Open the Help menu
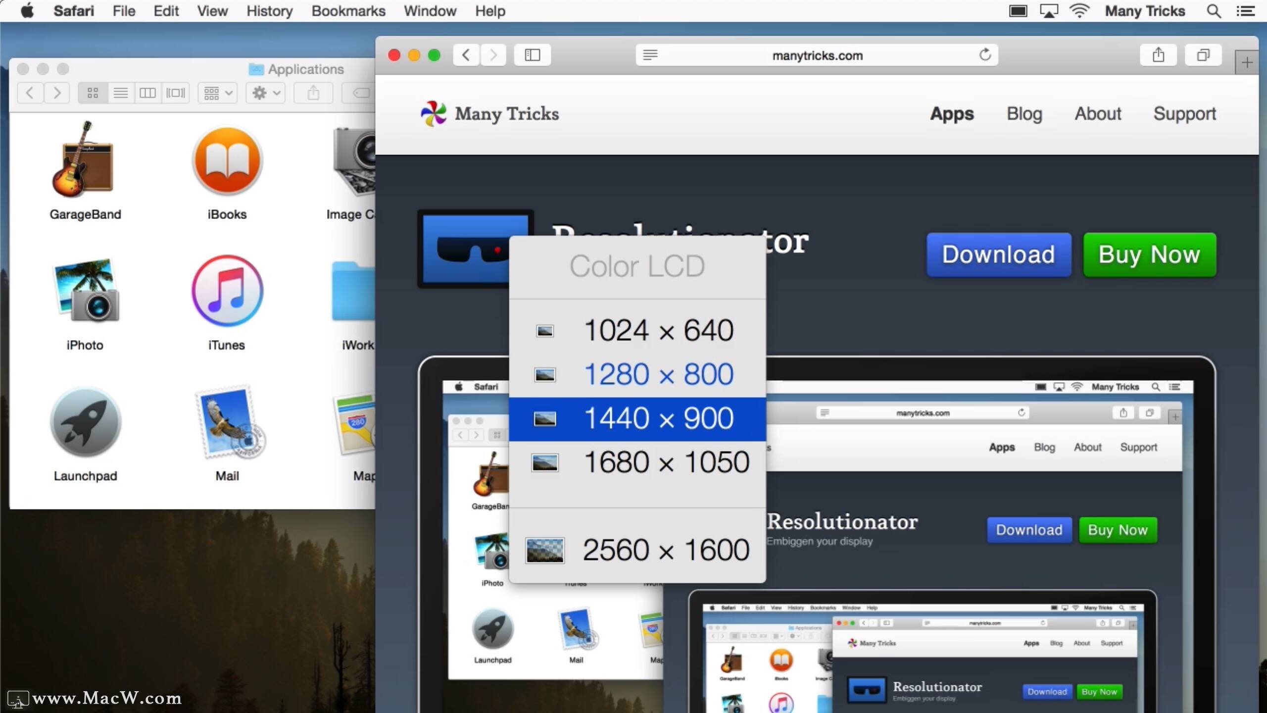Viewport: 1267px width, 713px height. coord(490,11)
